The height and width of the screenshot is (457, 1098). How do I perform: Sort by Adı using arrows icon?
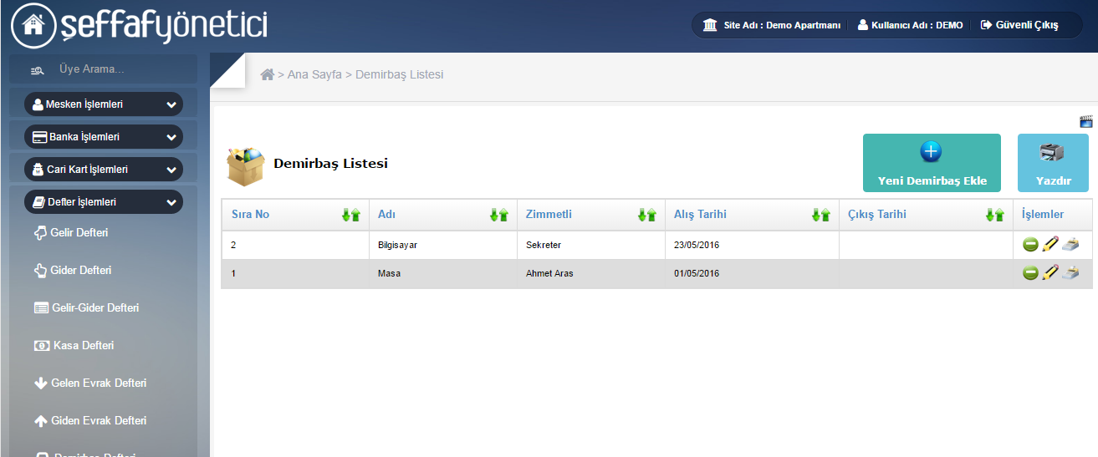499,215
